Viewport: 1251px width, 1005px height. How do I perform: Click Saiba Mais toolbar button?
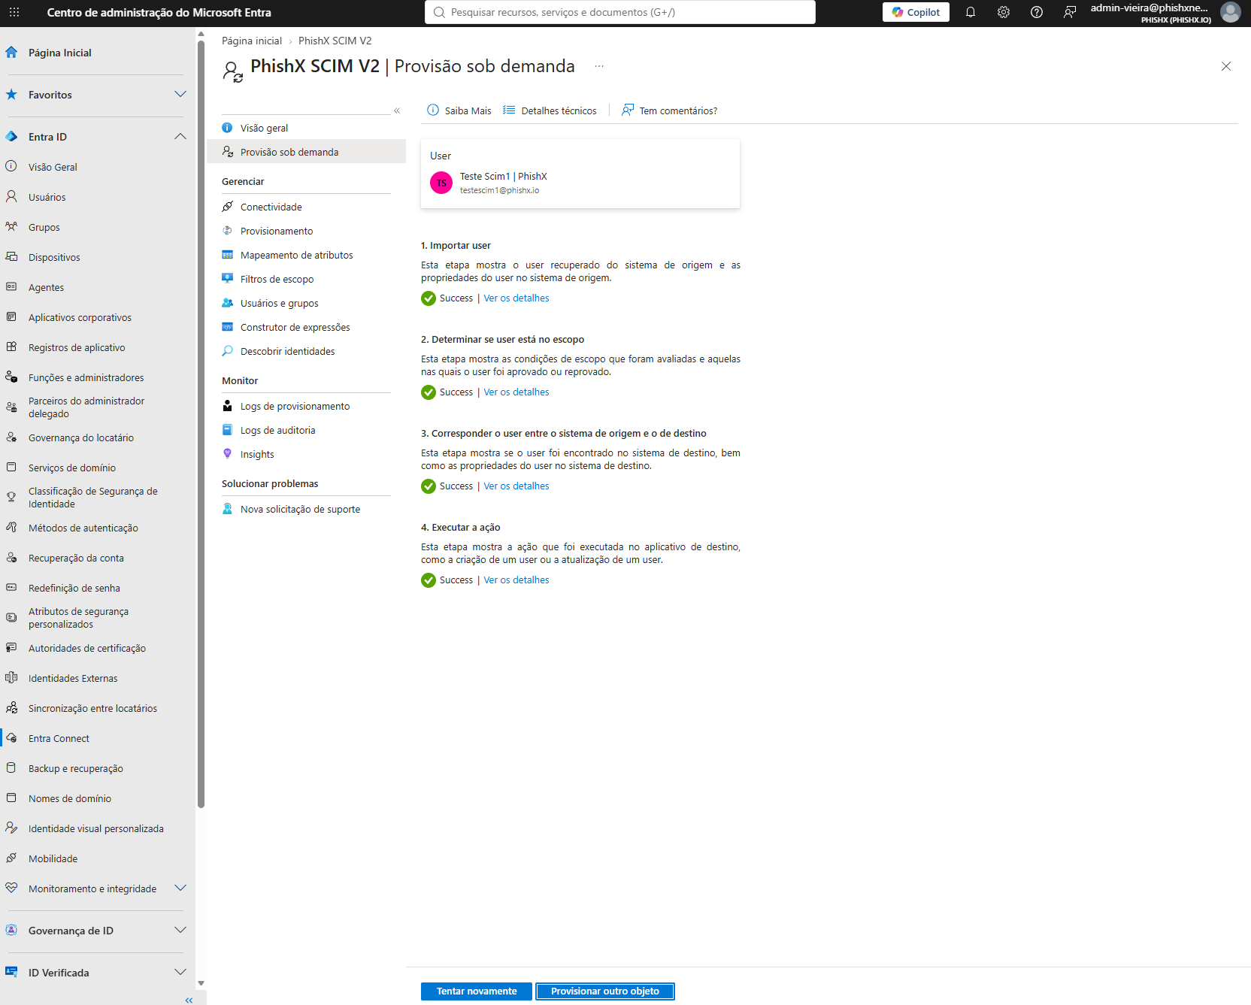(x=459, y=110)
